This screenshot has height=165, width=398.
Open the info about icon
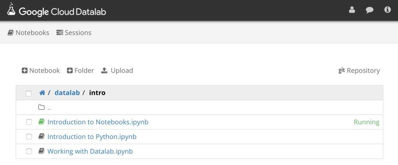point(388,10)
